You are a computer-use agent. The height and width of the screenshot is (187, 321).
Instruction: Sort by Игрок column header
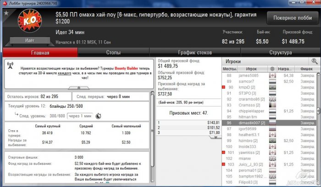coord(252,69)
